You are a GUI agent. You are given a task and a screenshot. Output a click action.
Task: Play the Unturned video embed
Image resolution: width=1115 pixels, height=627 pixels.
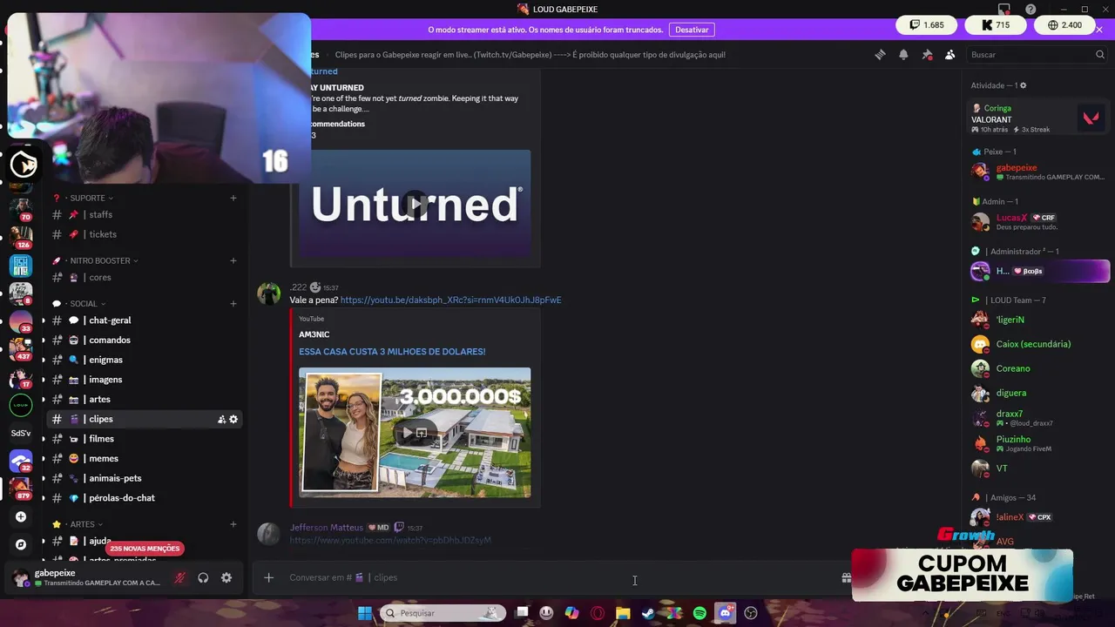click(415, 204)
